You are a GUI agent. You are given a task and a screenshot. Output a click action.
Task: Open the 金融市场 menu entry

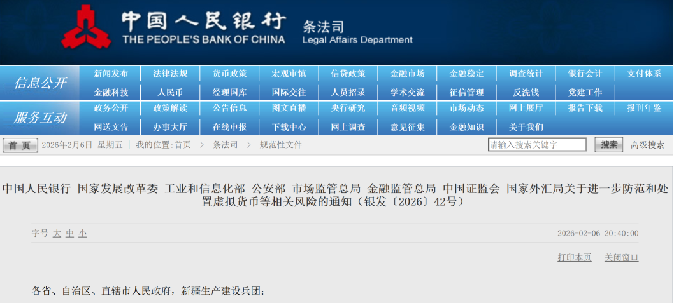(408, 74)
